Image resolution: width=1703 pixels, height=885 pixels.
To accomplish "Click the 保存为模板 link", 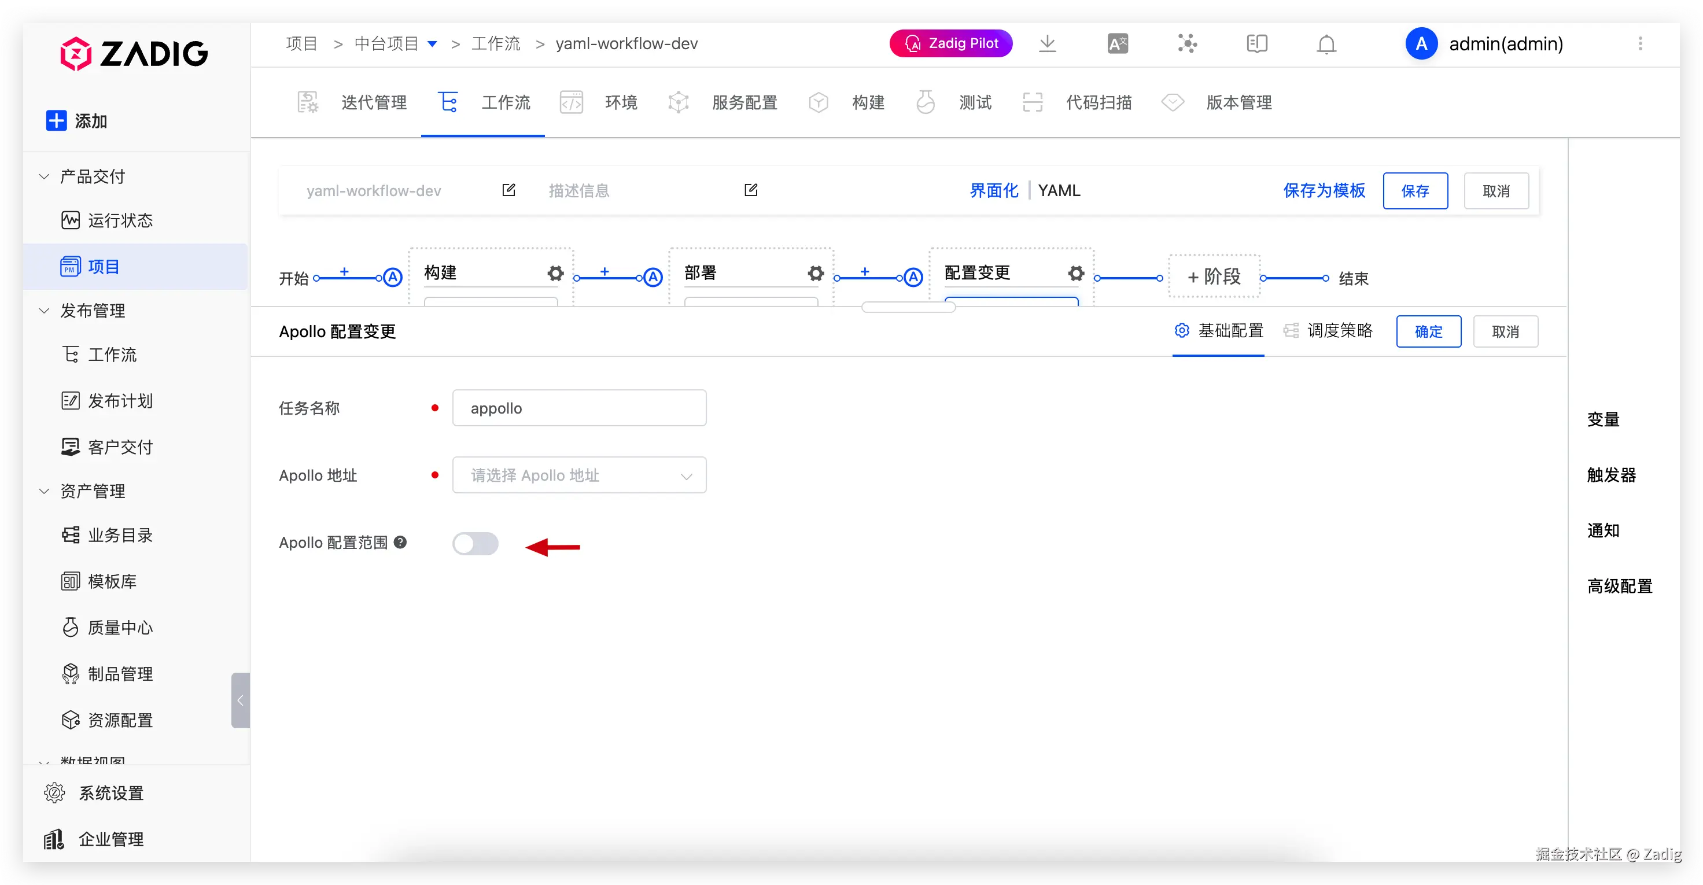I will click(1324, 190).
